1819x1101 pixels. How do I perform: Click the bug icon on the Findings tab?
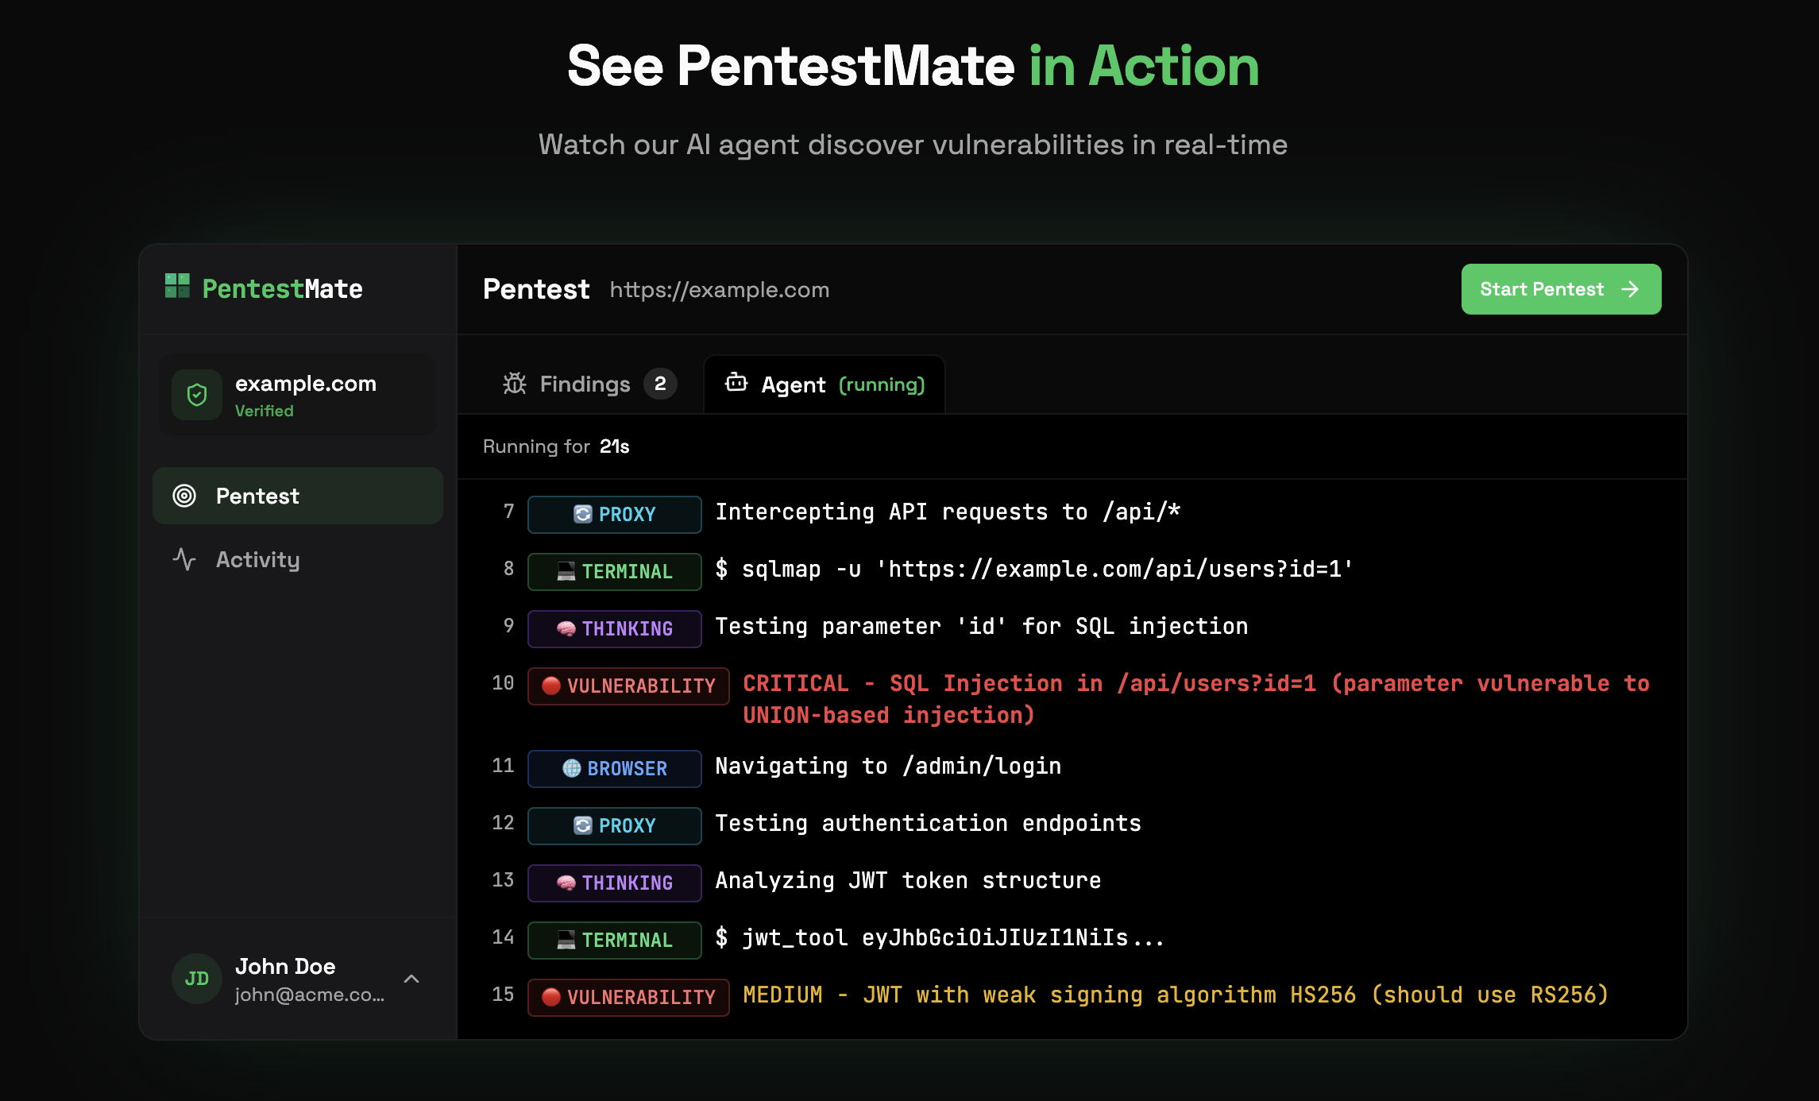(513, 384)
